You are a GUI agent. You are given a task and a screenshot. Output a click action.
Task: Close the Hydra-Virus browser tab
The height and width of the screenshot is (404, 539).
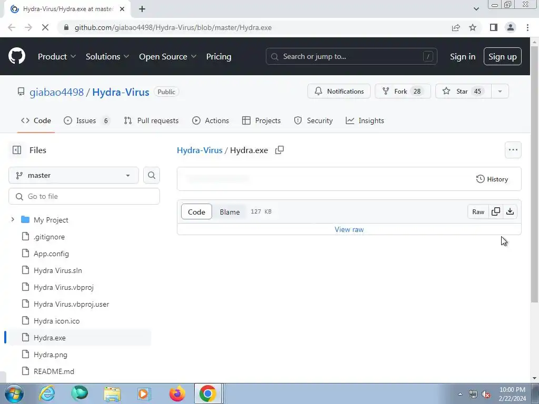tap(122, 9)
